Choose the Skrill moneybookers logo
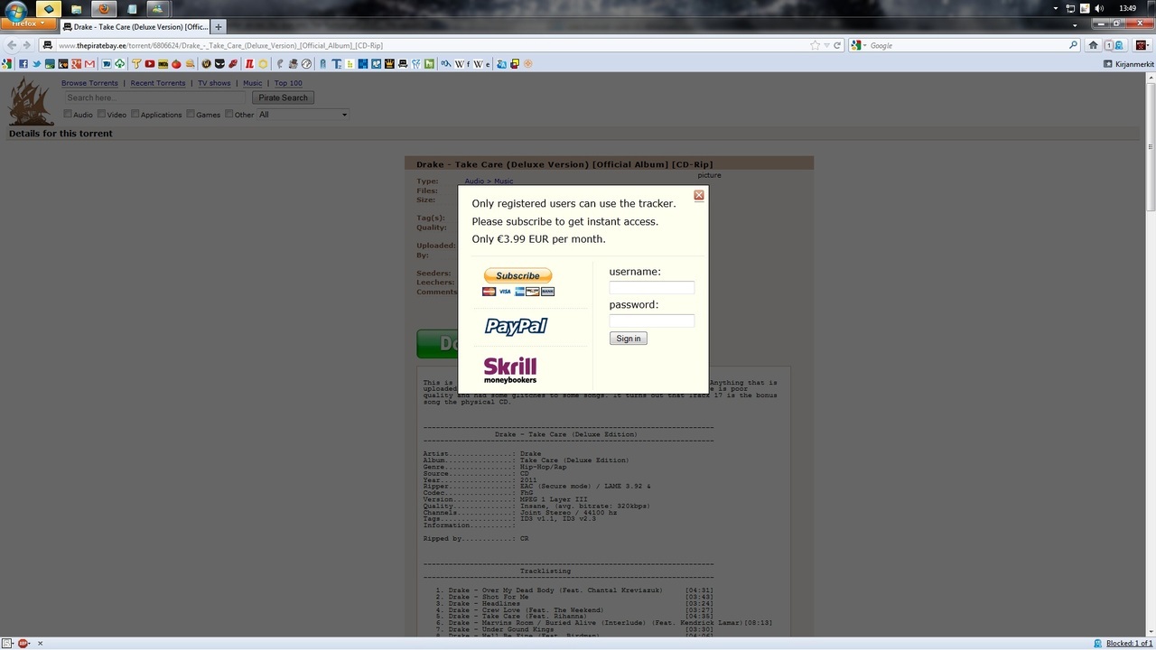1156x650 pixels. pyautogui.click(x=510, y=370)
